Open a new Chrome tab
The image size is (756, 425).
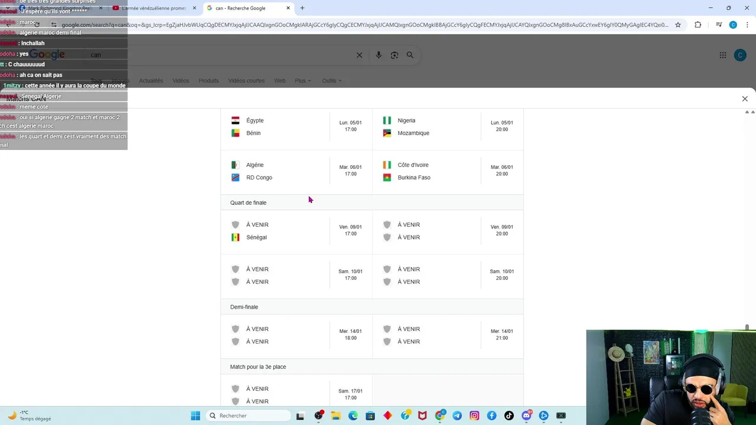(302, 8)
